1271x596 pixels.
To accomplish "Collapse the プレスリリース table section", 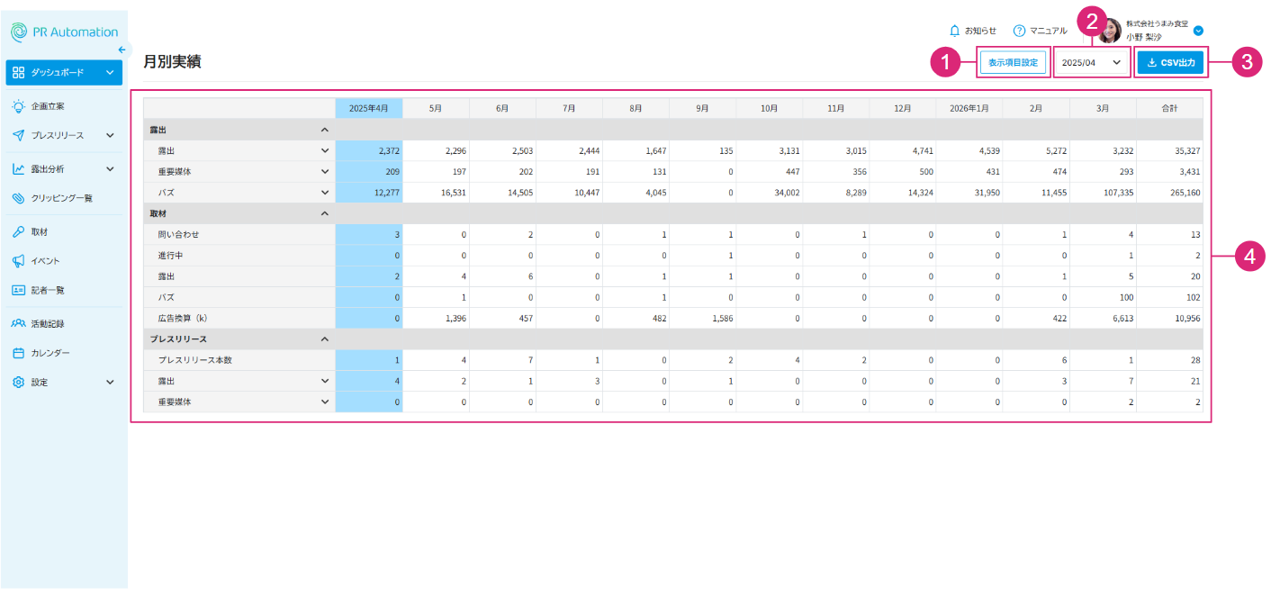I will pos(325,339).
